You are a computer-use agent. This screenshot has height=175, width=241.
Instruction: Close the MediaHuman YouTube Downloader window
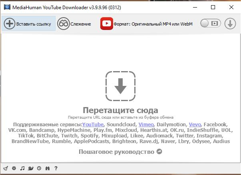pyautogui.click(x=231, y=7)
